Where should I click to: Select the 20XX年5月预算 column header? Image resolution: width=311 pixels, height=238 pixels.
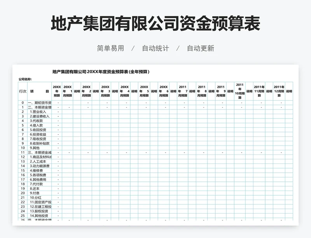tap(144, 91)
